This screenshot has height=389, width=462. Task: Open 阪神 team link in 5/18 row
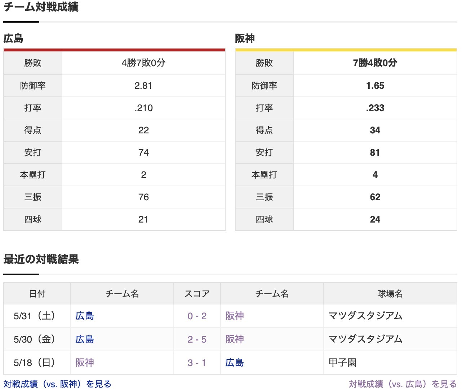[x=85, y=363]
